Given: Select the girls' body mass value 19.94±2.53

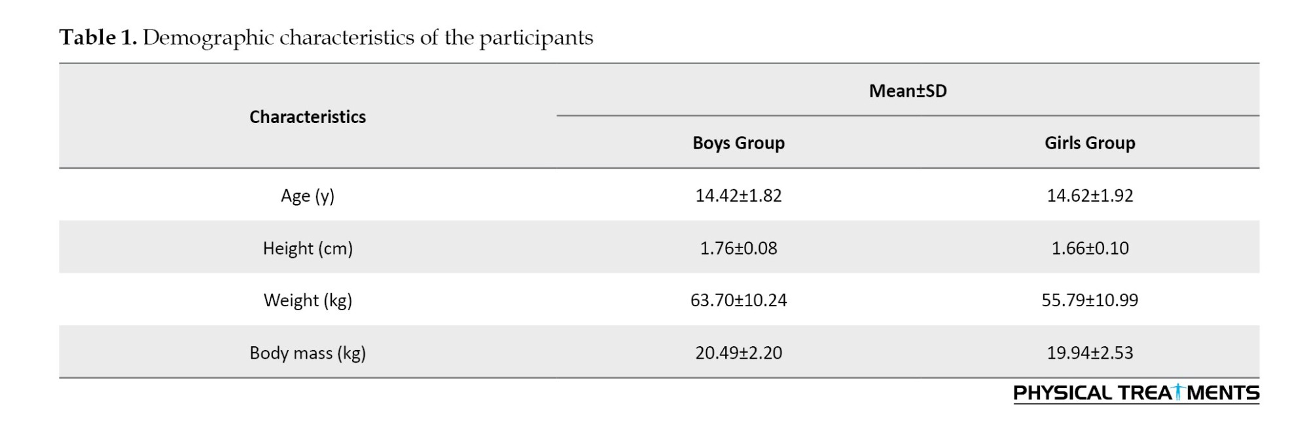Looking at the screenshot, I should tap(1090, 353).
